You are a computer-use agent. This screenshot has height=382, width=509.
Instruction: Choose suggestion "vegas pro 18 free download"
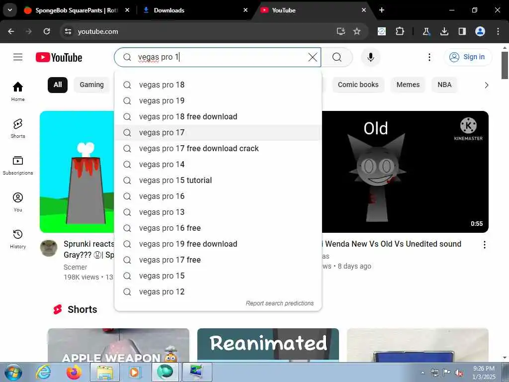click(218, 116)
